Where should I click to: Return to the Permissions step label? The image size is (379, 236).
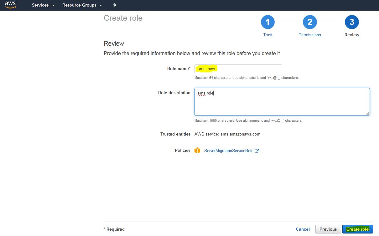pos(309,35)
